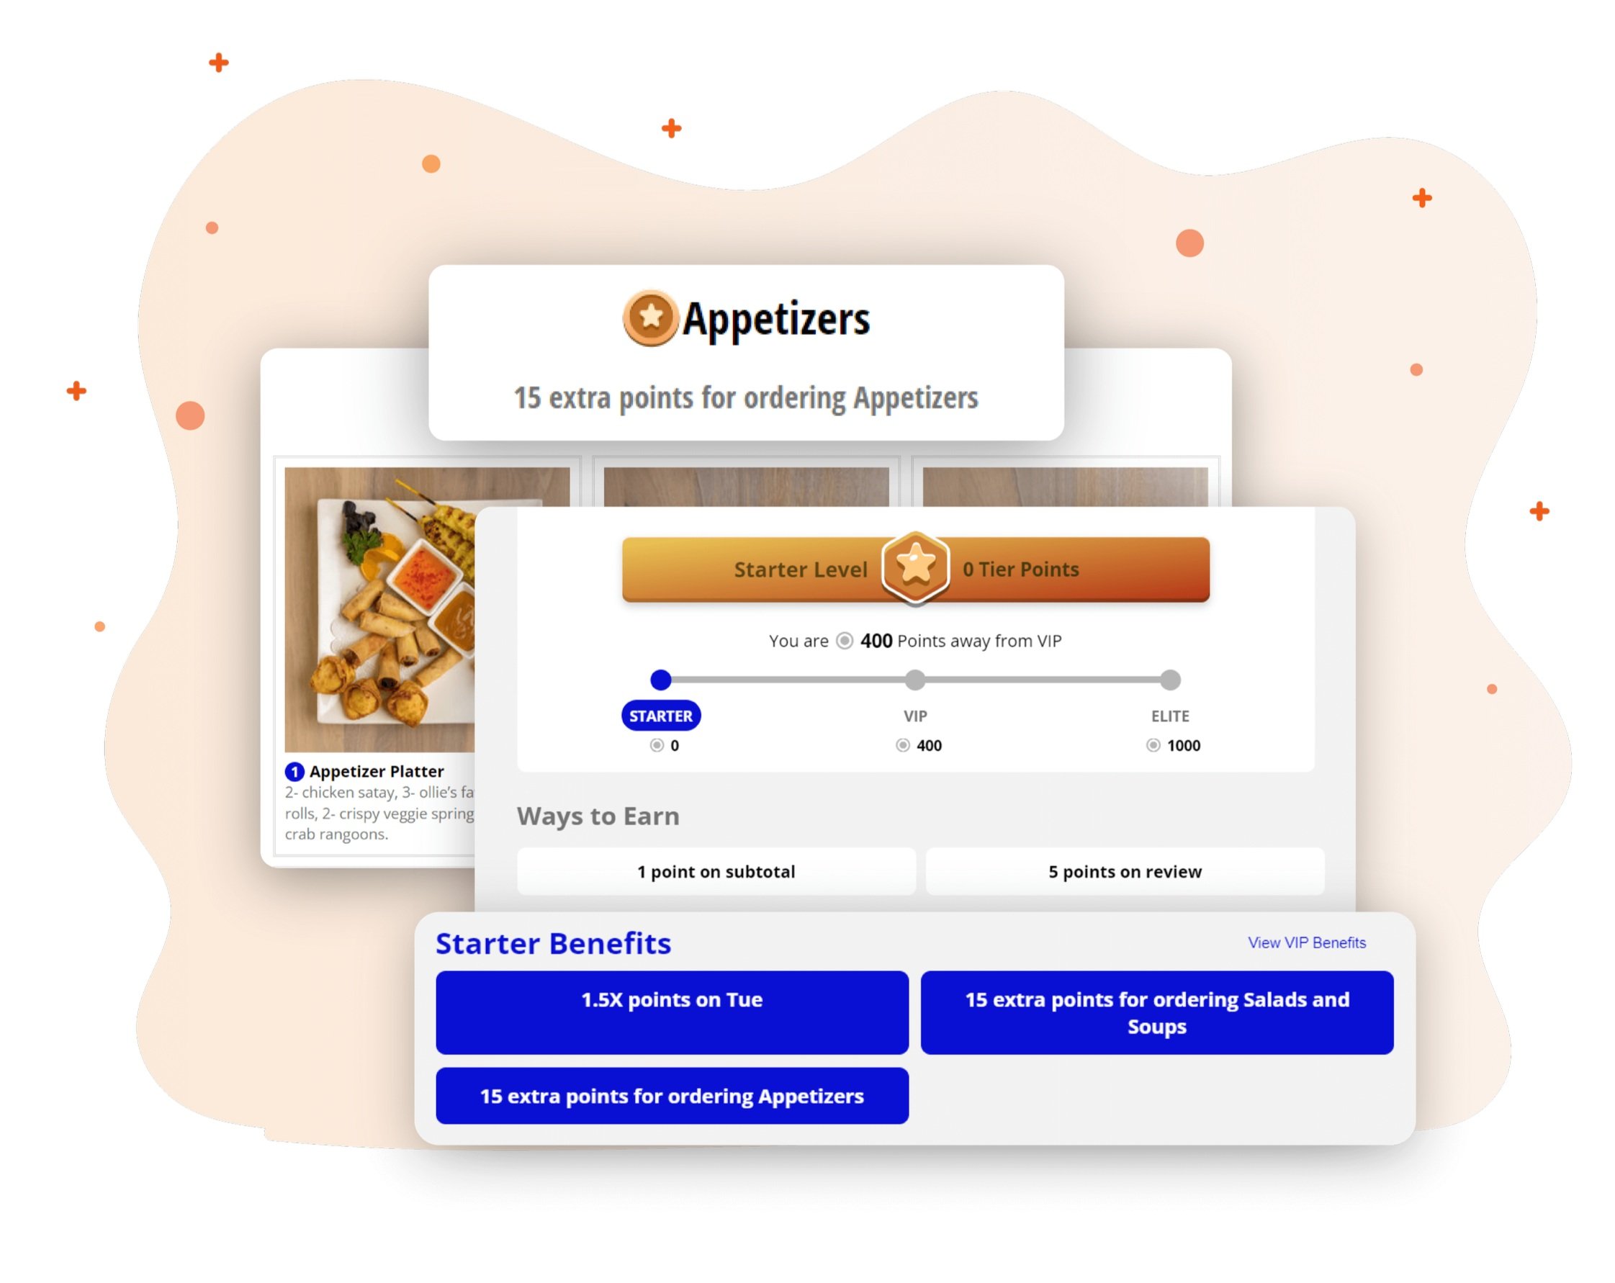Viewport: 1615px width, 1283px height.
Task: Open the View VIP Benefits link
Action: pos(1306,943)
